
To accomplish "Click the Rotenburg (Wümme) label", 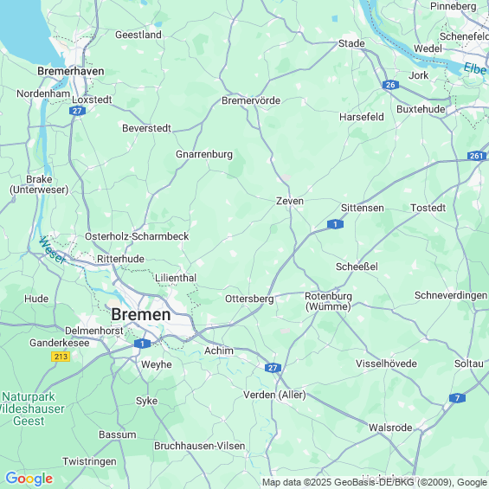I will (x=328, y=301).
